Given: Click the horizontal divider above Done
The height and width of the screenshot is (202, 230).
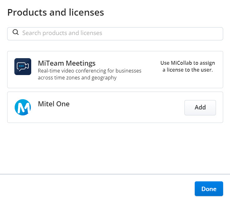Looking at the screenshot, I should coord(115,174).
